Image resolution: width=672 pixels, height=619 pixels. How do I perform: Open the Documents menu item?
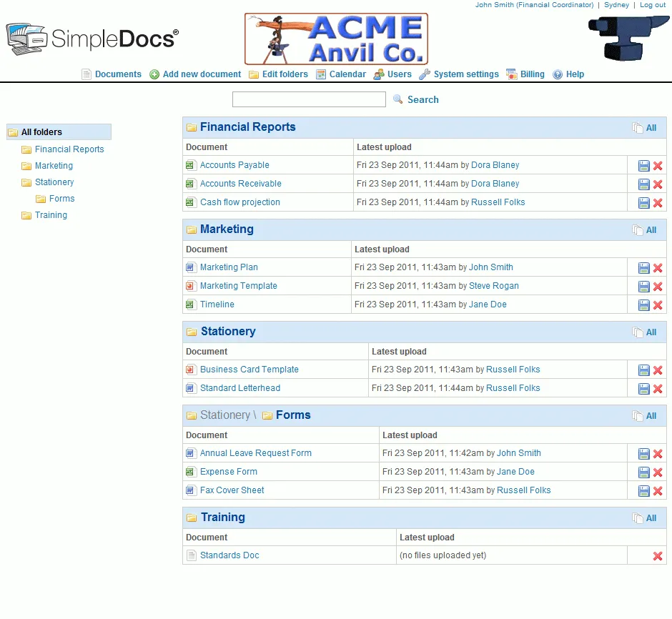[118, 74]
